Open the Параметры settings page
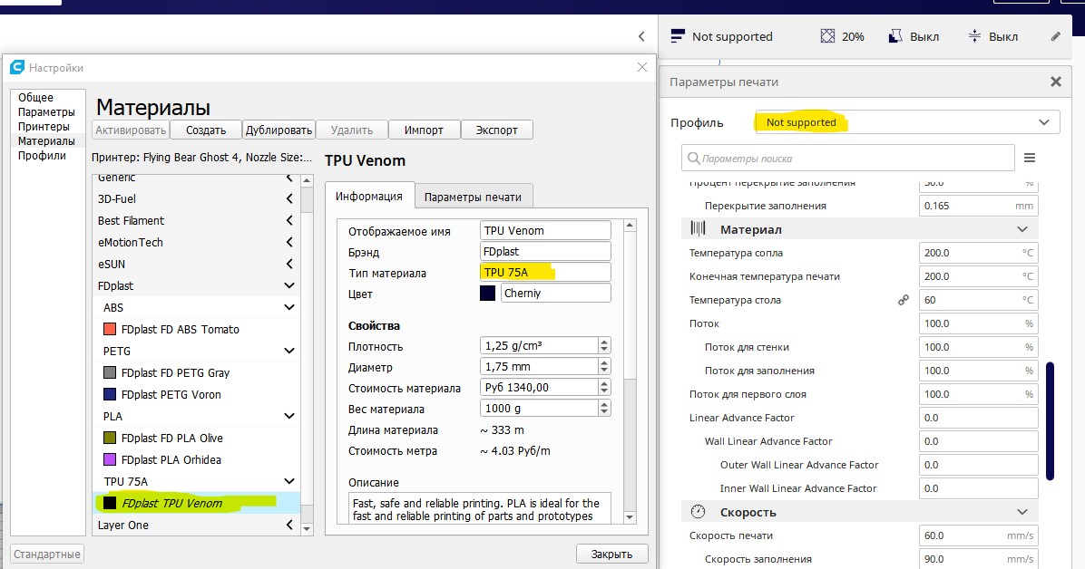The width and height of the screenshot is (1085, 569). [x=46, y=112]
